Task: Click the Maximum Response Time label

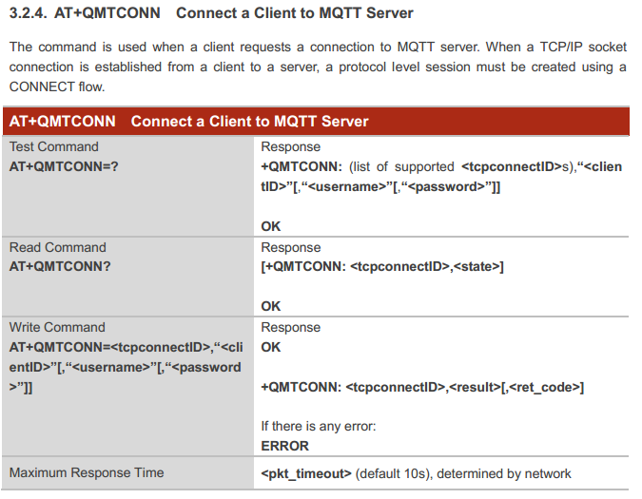Action: 87,472
